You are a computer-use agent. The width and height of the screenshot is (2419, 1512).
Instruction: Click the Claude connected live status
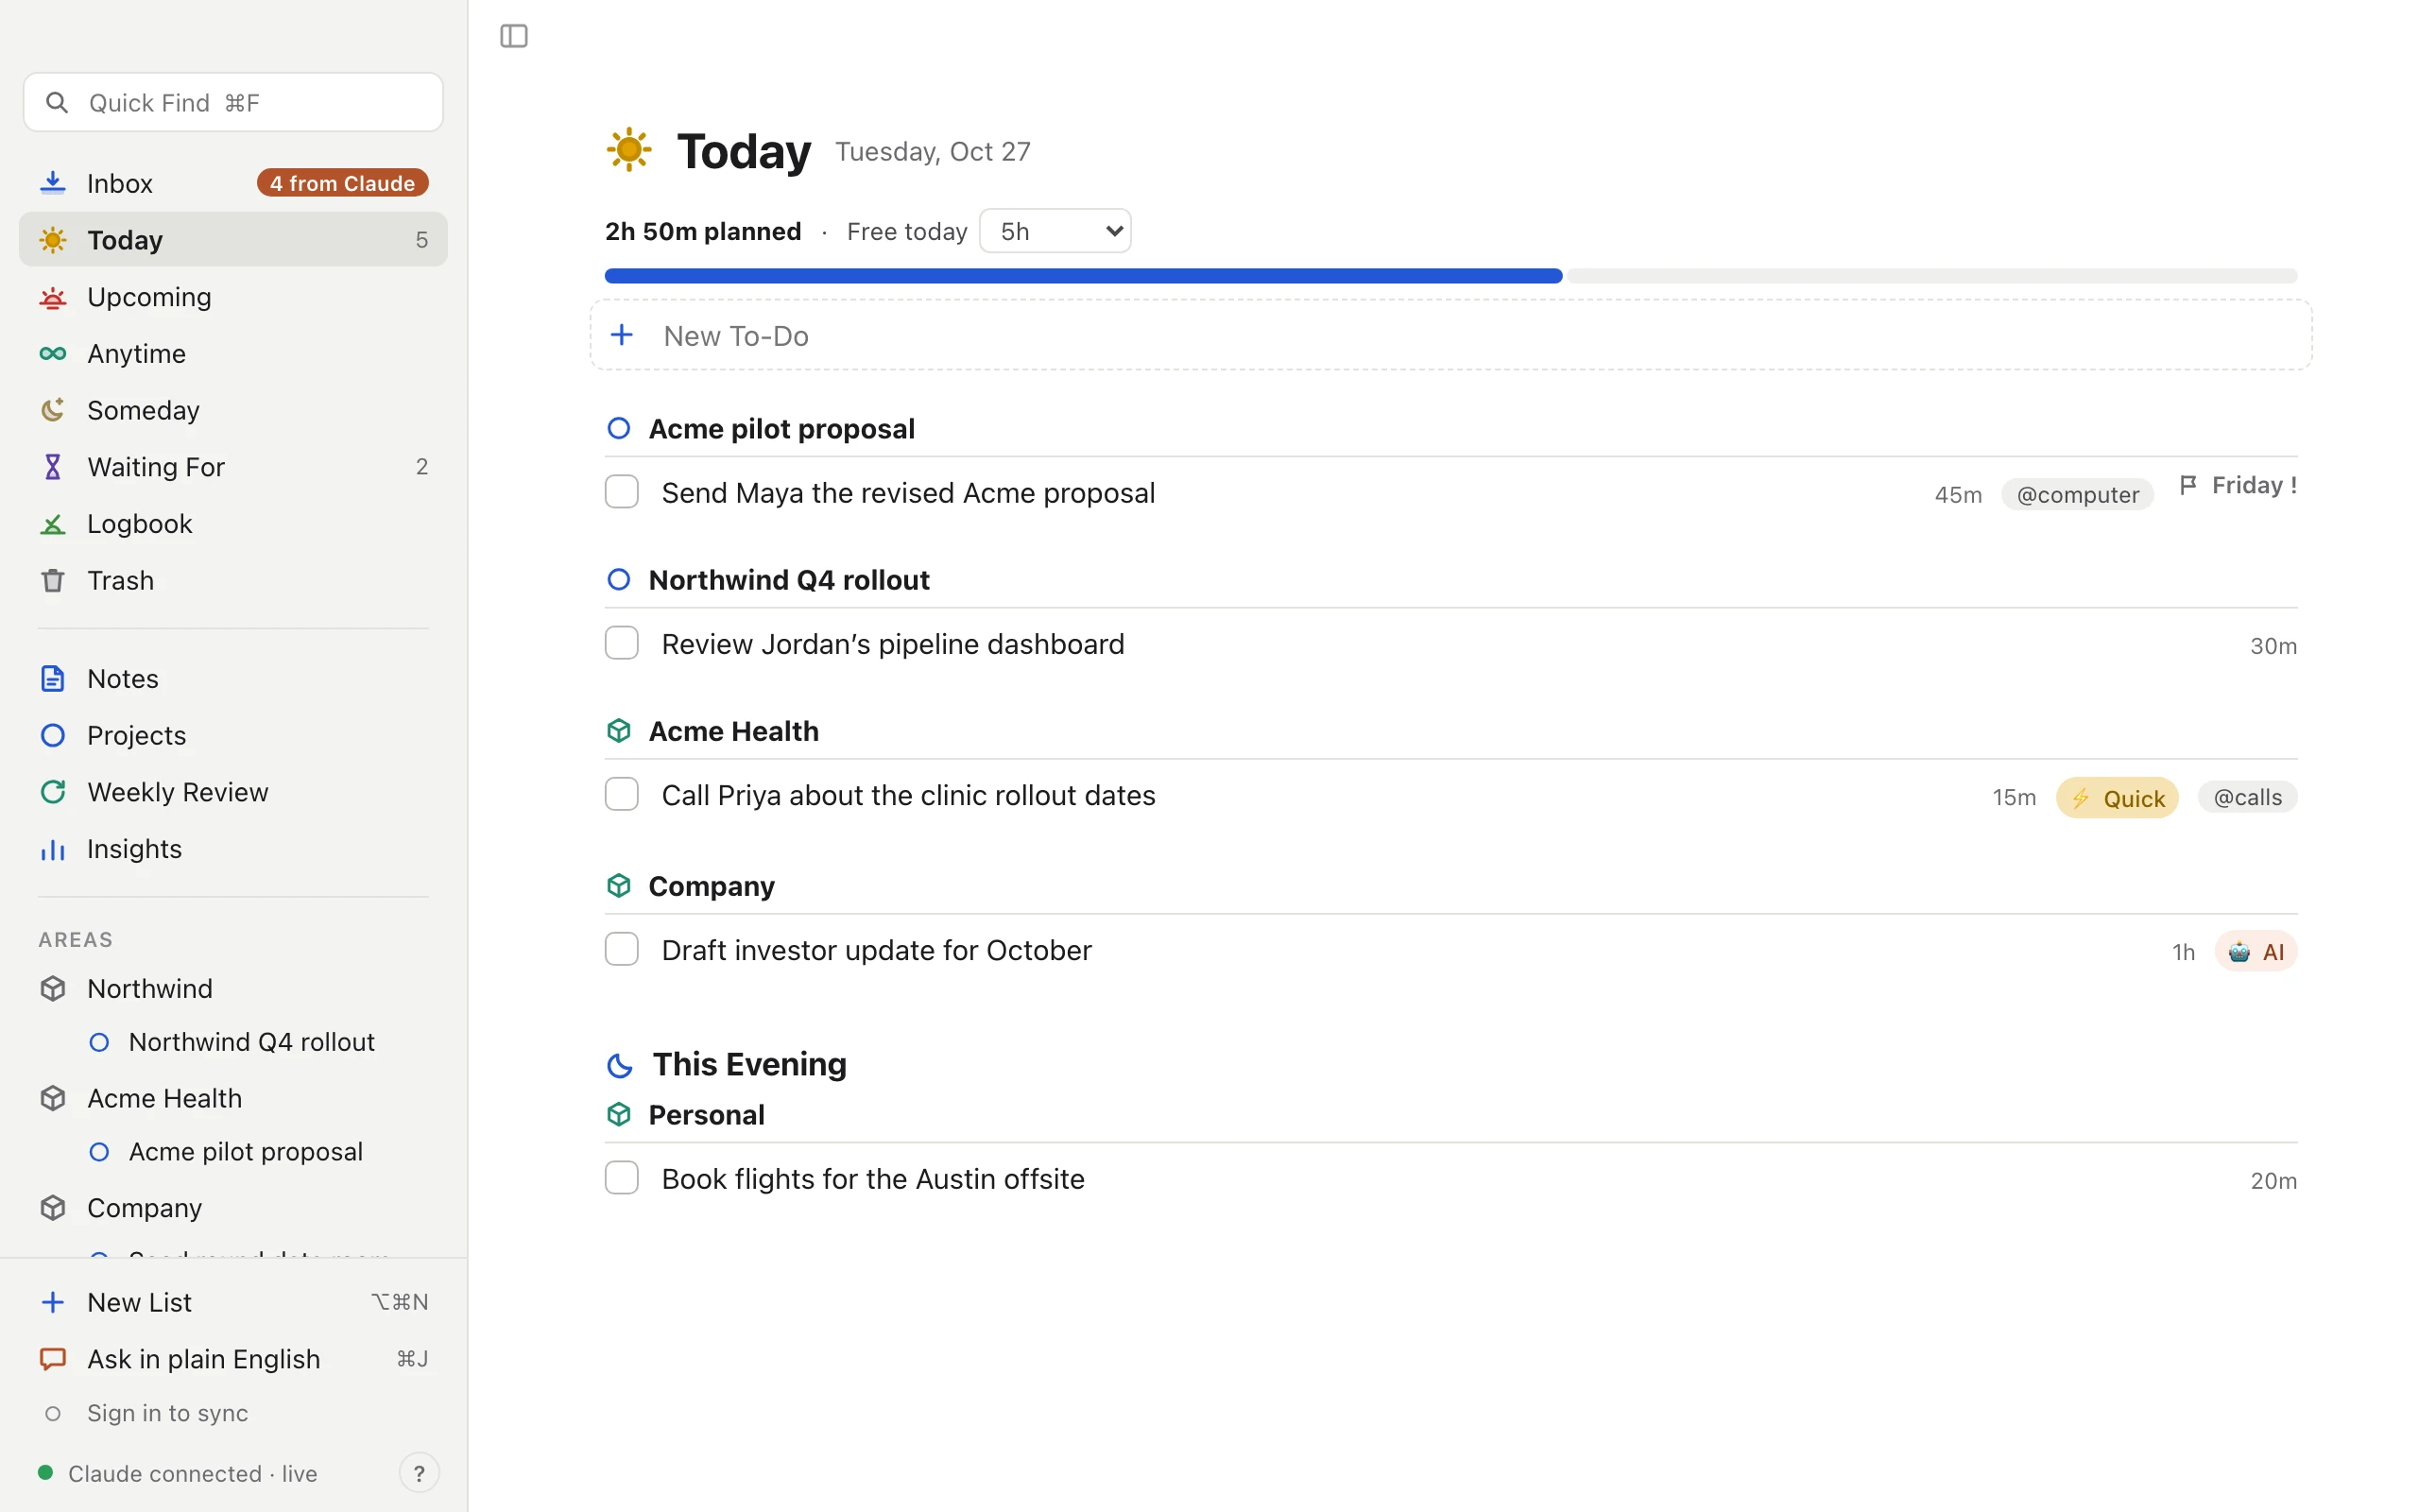pos(178,1473)
